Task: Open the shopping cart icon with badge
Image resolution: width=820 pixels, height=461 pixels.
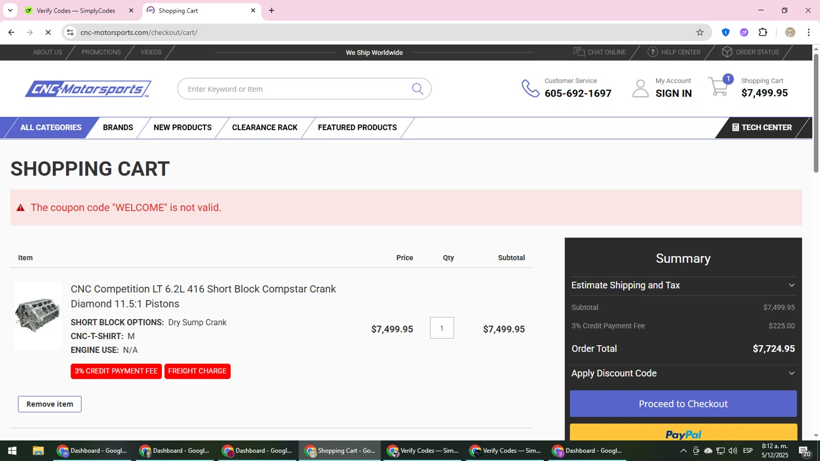Action: click(720, 86)
